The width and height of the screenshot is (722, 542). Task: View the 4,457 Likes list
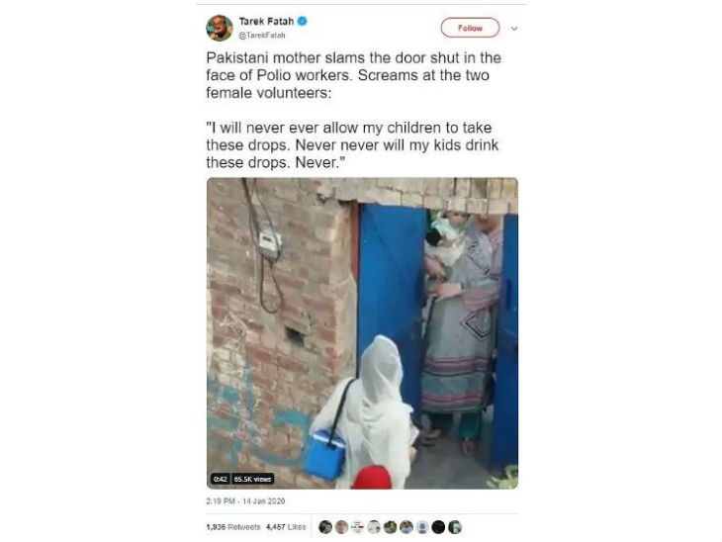click(283, 527)
